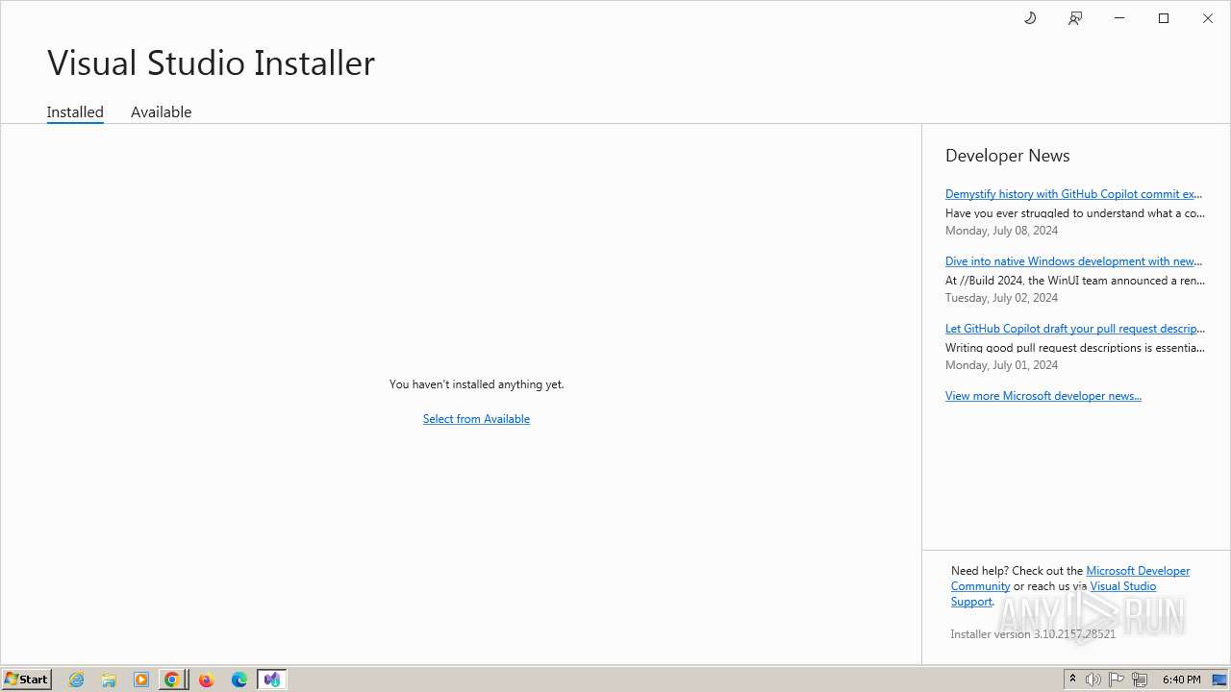
Task: Launch Firefox from taskbar
Action: [x=206, y=680]
